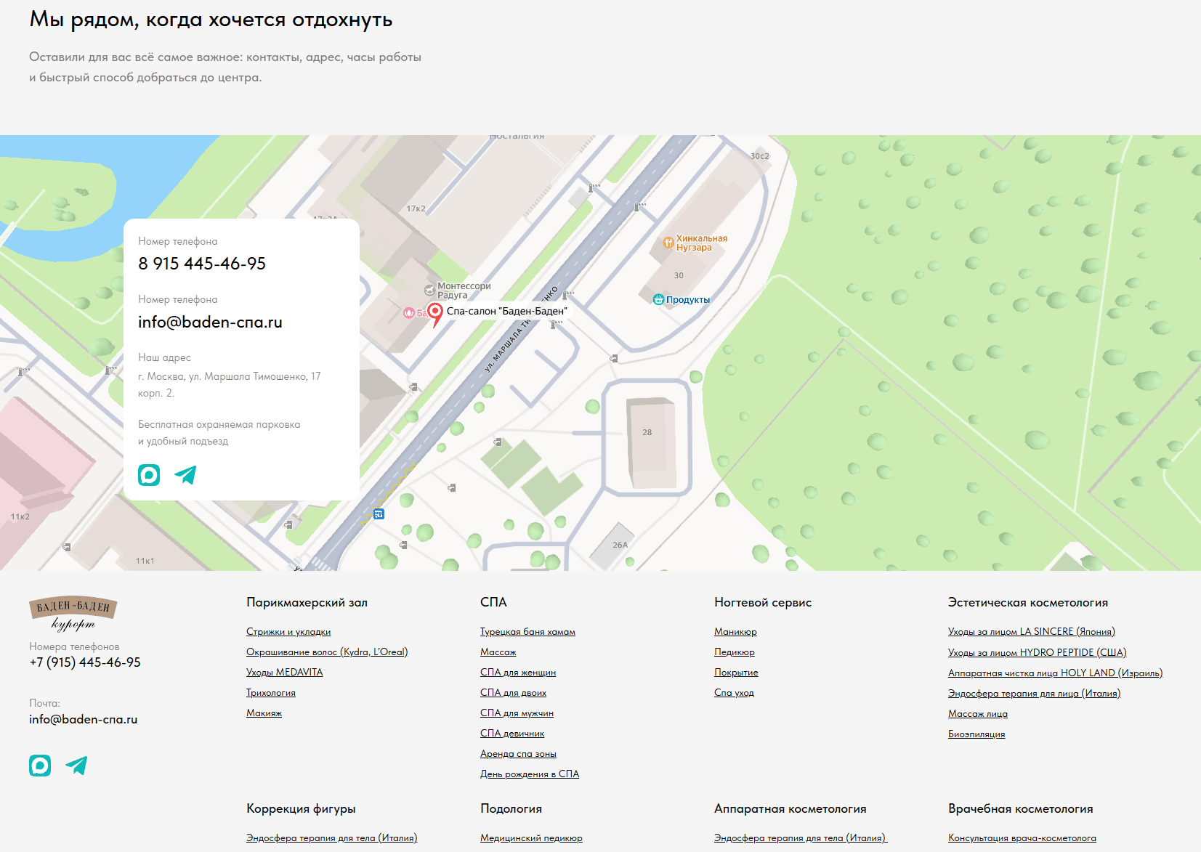Open the Педикюр link
1201x852 pixels.
coord(735,652)
